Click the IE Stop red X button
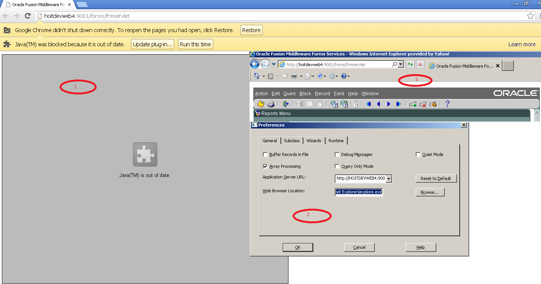 click(420, 65)
